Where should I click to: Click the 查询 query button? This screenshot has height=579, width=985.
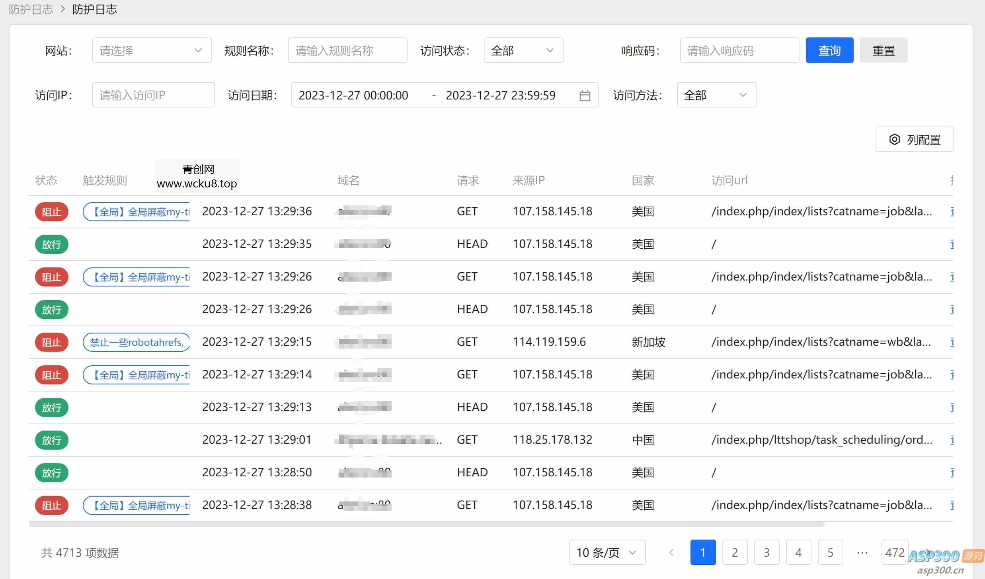click(x=829, y=50)
